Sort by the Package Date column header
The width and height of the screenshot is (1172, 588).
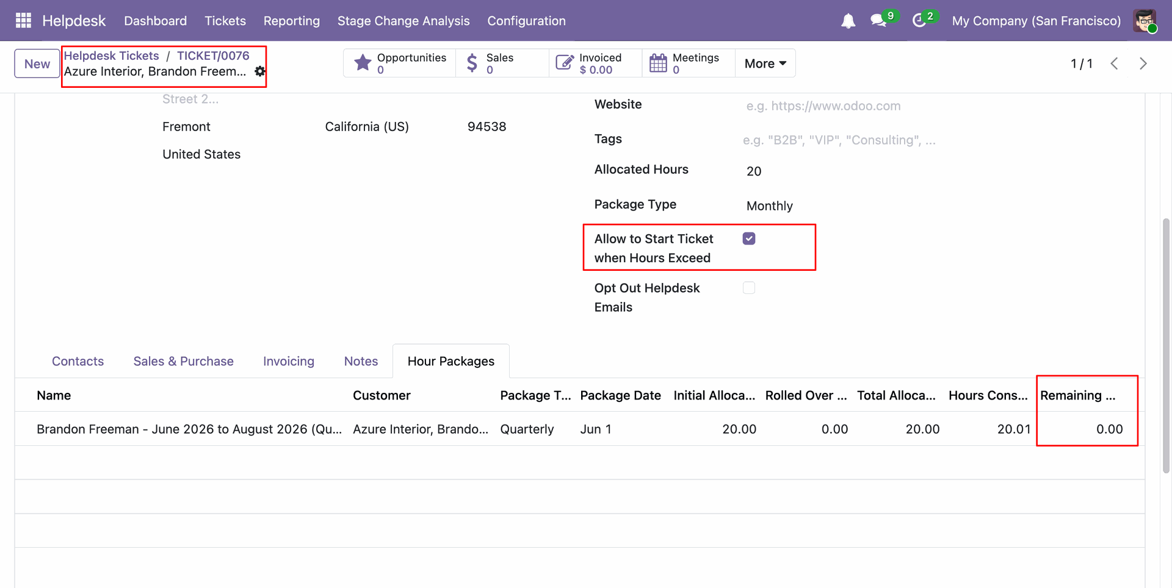tap(621, 395)
